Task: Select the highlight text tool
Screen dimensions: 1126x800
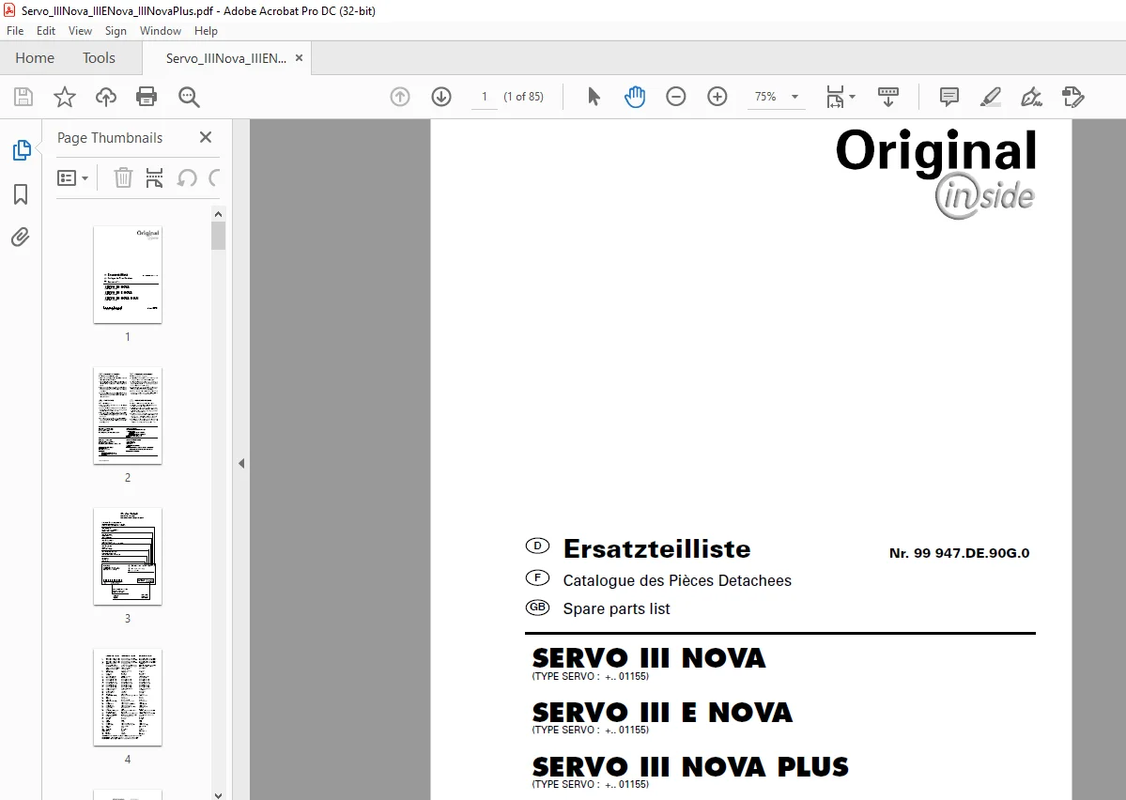Action: tap(990, 97)
